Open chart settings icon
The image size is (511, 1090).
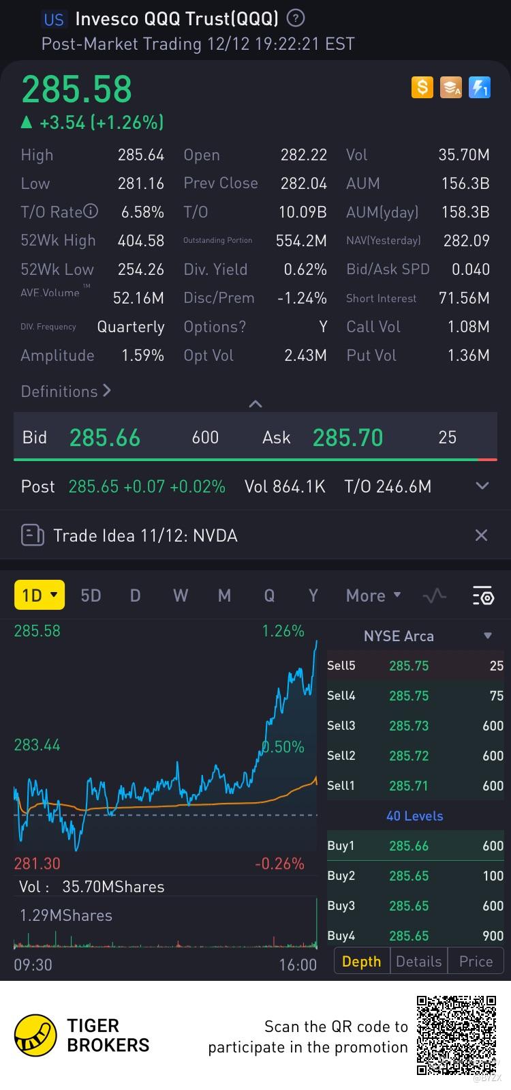(x=482, y=595)
